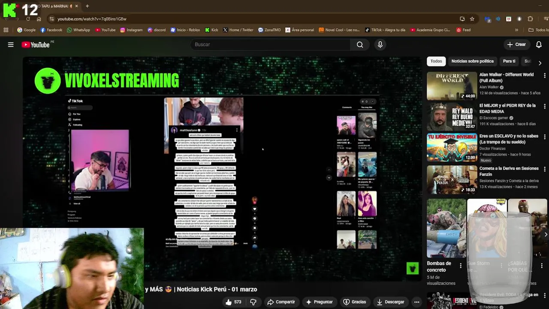549x309 pixels.
Task: Open the ZonaTMO bookmark
Action: click(269, 30)
